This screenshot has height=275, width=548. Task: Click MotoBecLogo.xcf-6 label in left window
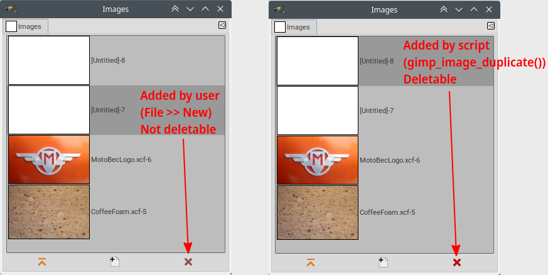[121, 159]
